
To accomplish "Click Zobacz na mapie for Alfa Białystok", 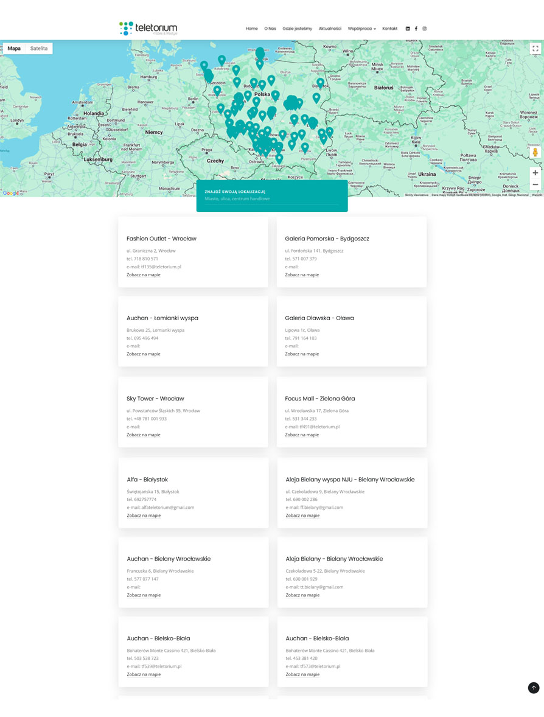I will click(x=144, y=516).
